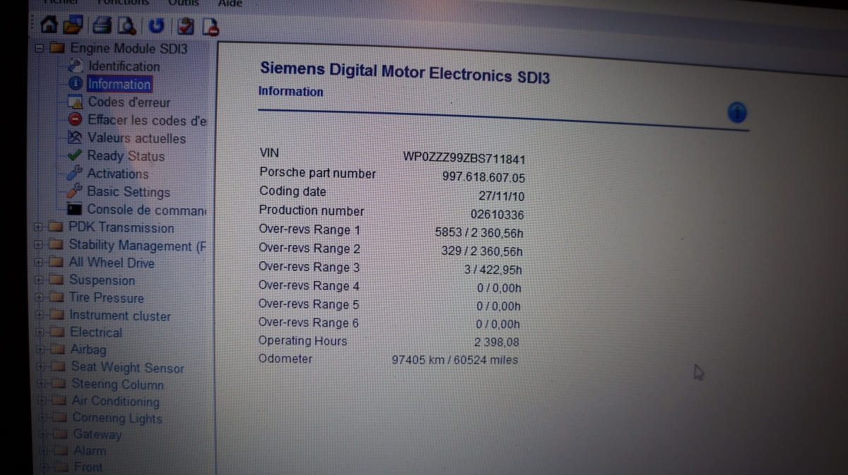Open the Aide menu
This screenshot has width=848, height=475.
pyautogui.click(x=230, y=4)
